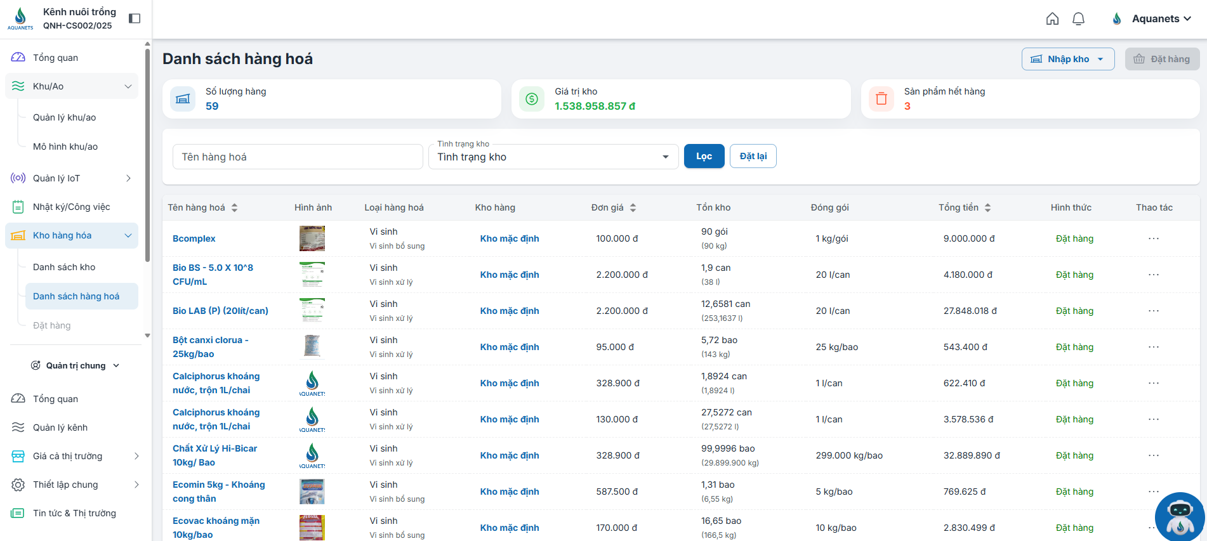The width and height of the screenshot is (1207, 541).
Task: Open Aquanets account menu
Action: (x=1152, y=19)
